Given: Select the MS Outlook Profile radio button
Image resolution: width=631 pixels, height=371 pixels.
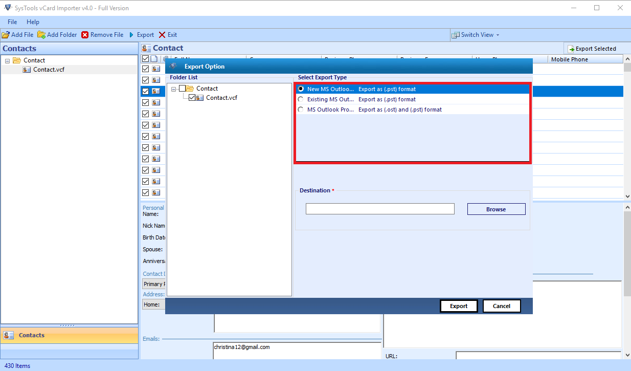Looking at the screenshot, I should coord(301,110).
